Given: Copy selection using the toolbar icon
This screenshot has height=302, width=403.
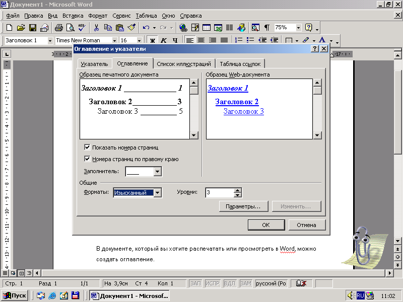Looking at the screenshot, I should tap(108, 28).
